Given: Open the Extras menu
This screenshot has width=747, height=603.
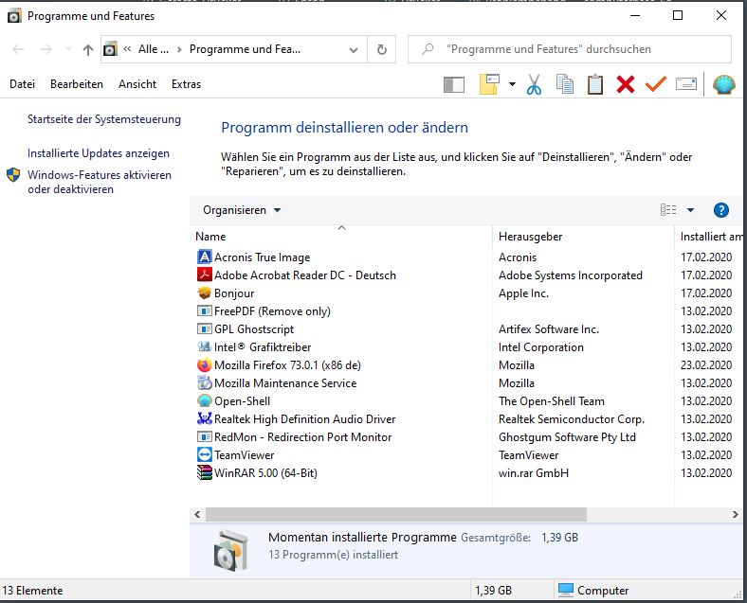Looking at the screenshot, I should pos(186,84).
